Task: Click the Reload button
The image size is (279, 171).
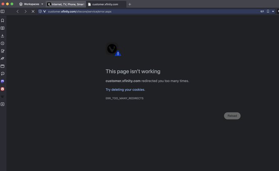Action: pyautogui.click(x=232, y=116)
